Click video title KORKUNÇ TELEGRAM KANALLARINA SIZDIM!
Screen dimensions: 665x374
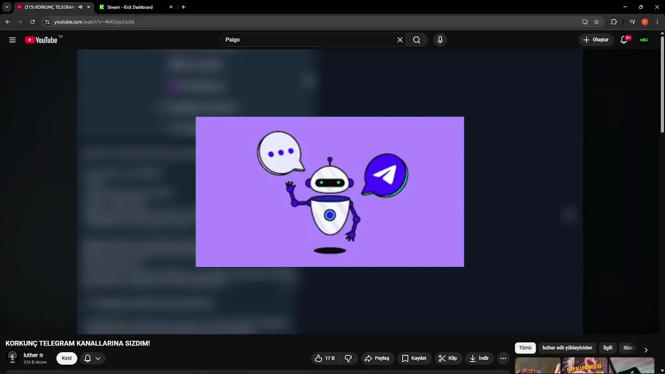coord(78,343)
